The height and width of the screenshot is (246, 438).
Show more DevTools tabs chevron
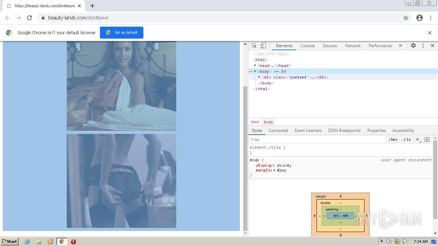point(400,45)
